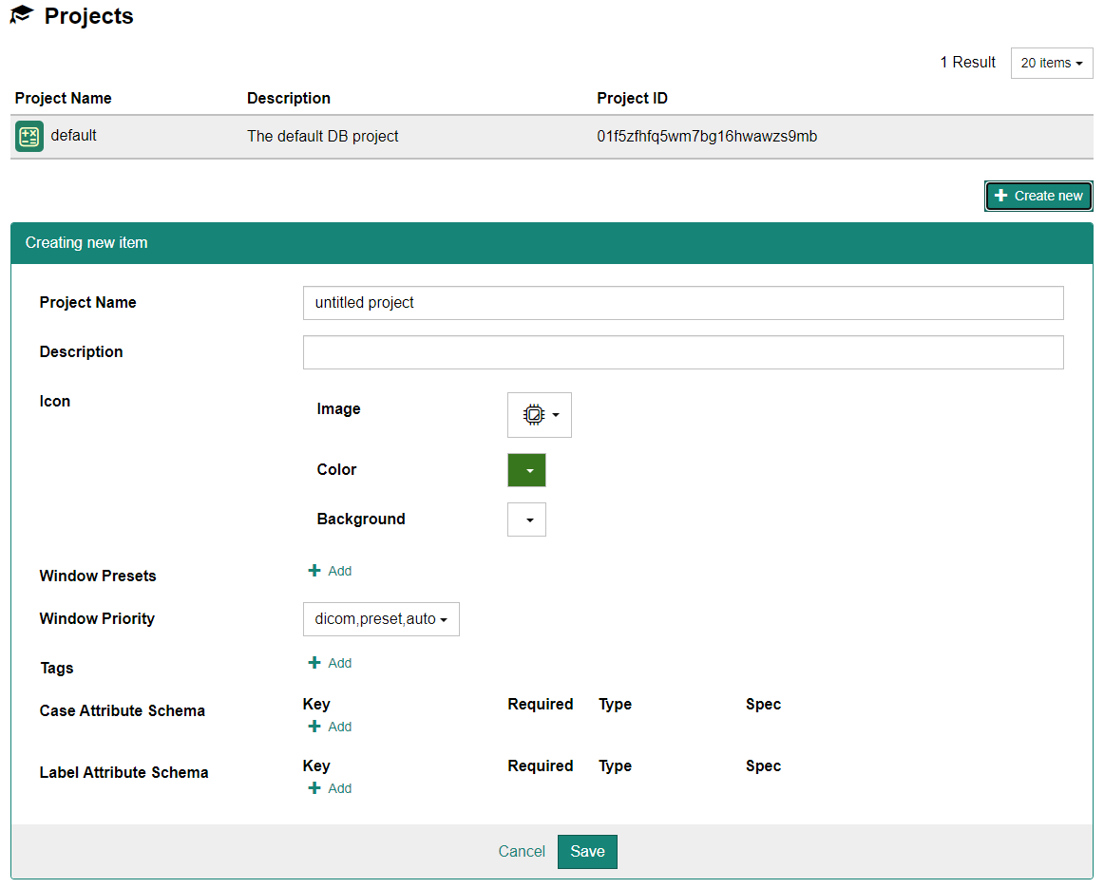Image resolution: width=1104 pixels, height=888 pixels.
Task: Click the Project Name input field
Action: [682, 303]
